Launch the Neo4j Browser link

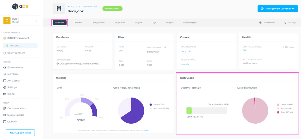click(x=185, y=64)
